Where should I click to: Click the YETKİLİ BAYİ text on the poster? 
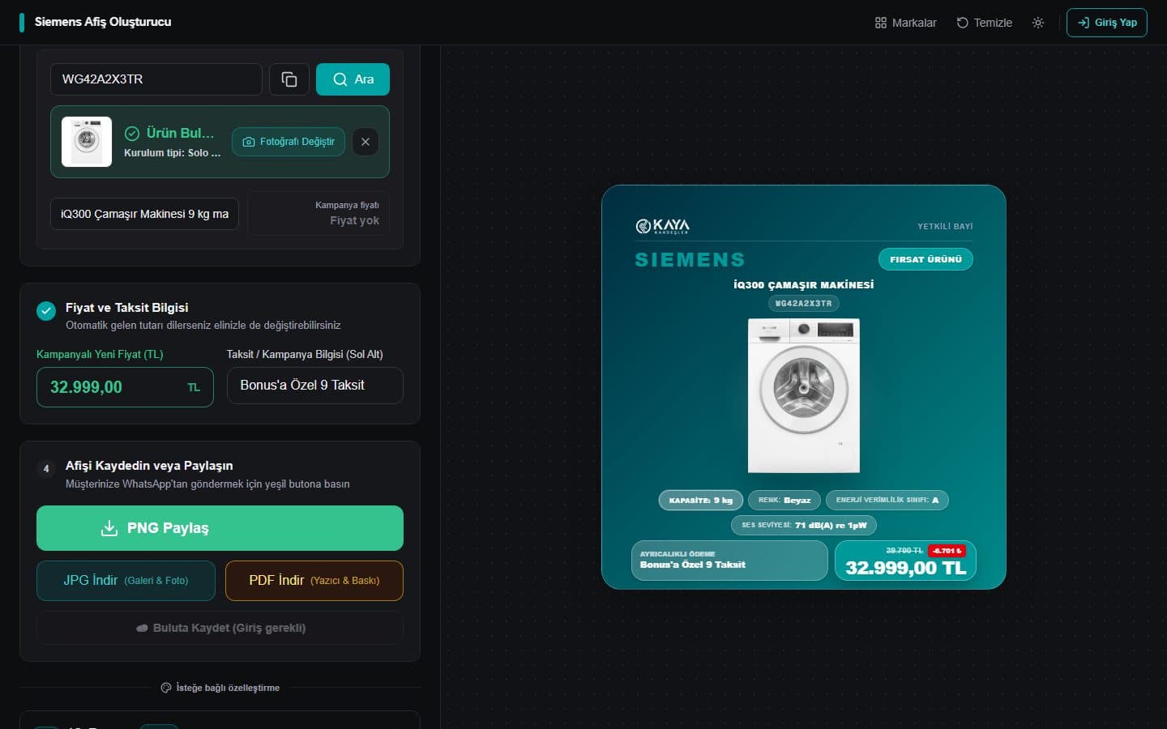(x=945, y=227)
